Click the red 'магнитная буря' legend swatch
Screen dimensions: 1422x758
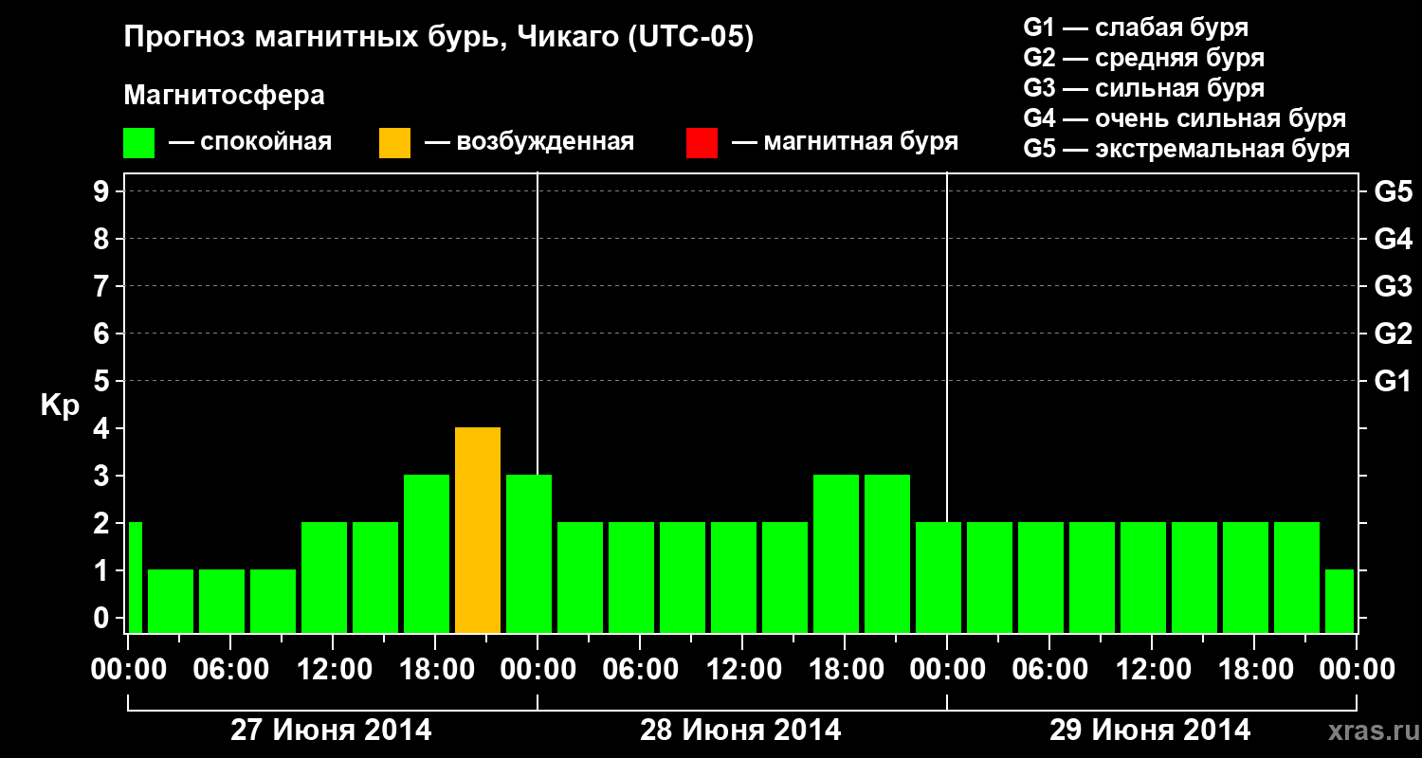[x=702, y=143]
